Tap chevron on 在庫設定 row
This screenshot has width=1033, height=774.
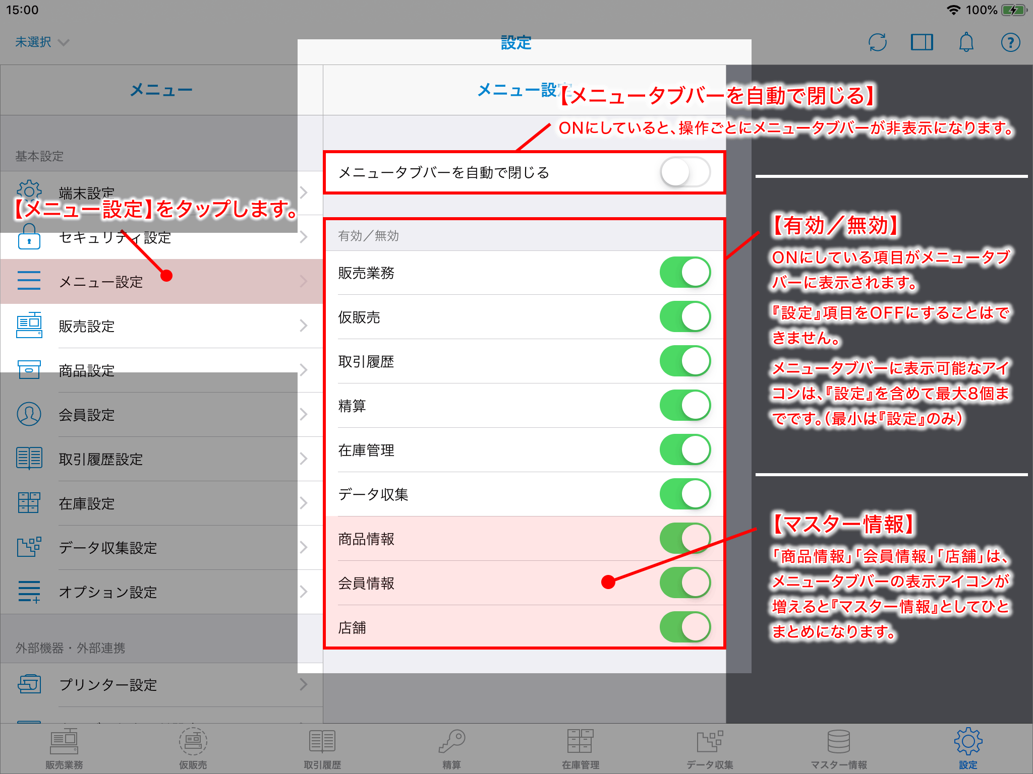[x=304, y=502]
